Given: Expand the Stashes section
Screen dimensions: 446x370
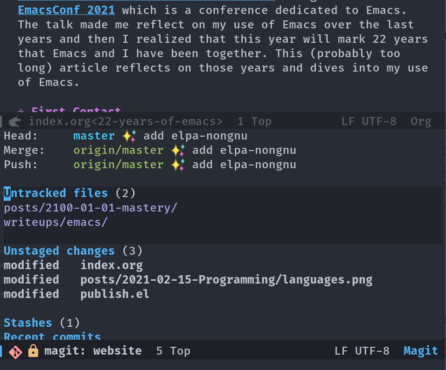Looking at the screenshot, I should coord(28,323).
